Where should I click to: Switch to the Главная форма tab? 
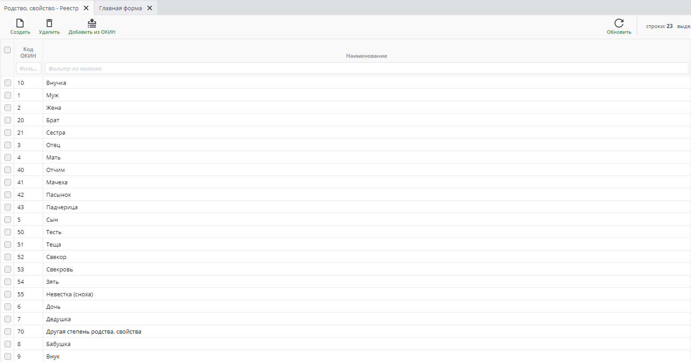point(120,8)
